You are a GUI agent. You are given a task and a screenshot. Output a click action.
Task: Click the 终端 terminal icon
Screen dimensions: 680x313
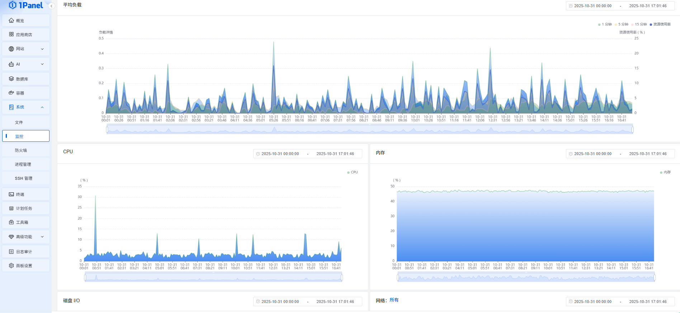(x=11, y=194)
